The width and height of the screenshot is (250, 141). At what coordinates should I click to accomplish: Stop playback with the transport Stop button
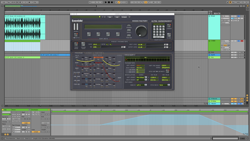[x=109, y=2]
